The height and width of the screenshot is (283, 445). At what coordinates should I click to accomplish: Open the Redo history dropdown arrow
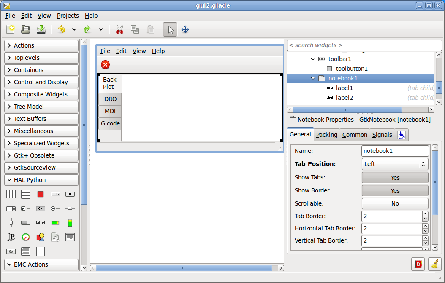coord(101,29)
